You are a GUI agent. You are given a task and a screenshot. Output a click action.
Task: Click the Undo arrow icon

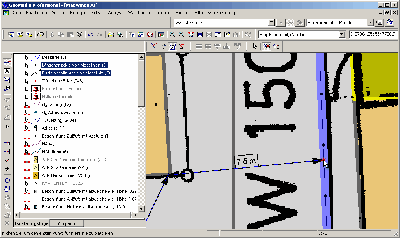[x=91, y=35]
